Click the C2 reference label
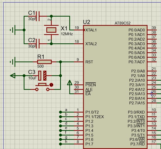161x149 pixels. pos(32,40)
